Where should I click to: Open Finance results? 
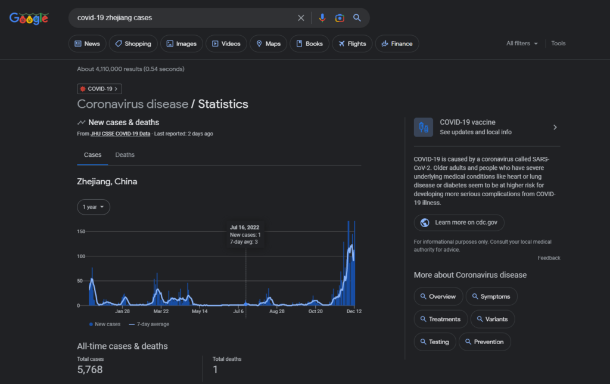397,44
